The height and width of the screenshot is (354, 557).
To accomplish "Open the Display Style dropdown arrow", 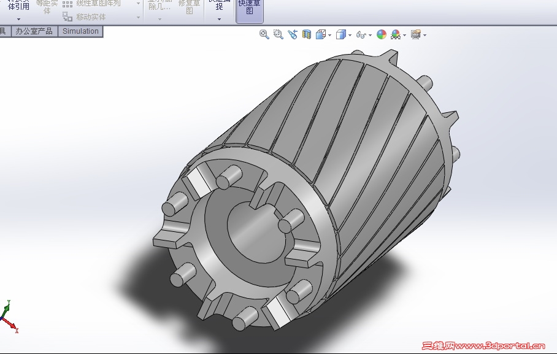I will 350,35.
